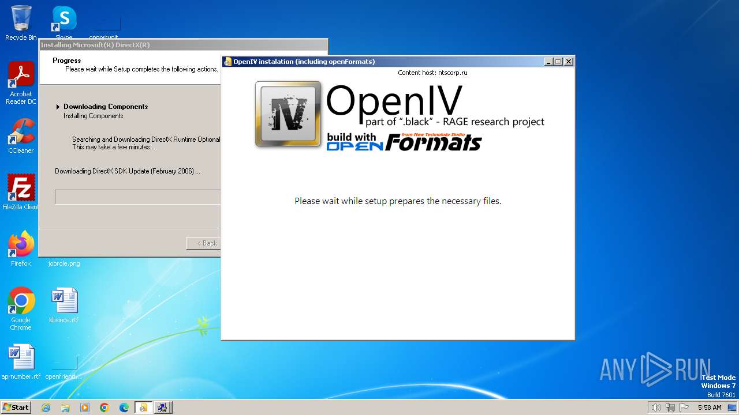Click the 'build with OpenFormats' logo
Image resolution: width=739 pixels, height=415 pixels.
click(x=404, y=142)
